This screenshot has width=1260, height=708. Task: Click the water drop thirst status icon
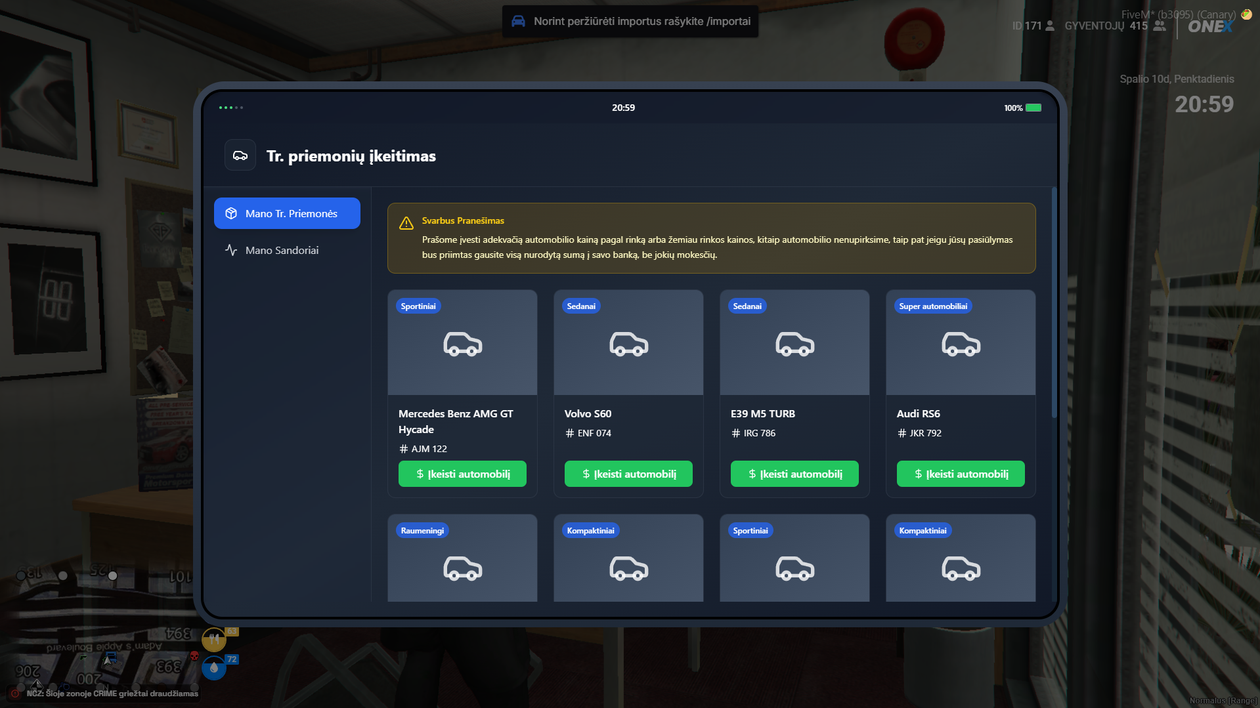(213, 668)
